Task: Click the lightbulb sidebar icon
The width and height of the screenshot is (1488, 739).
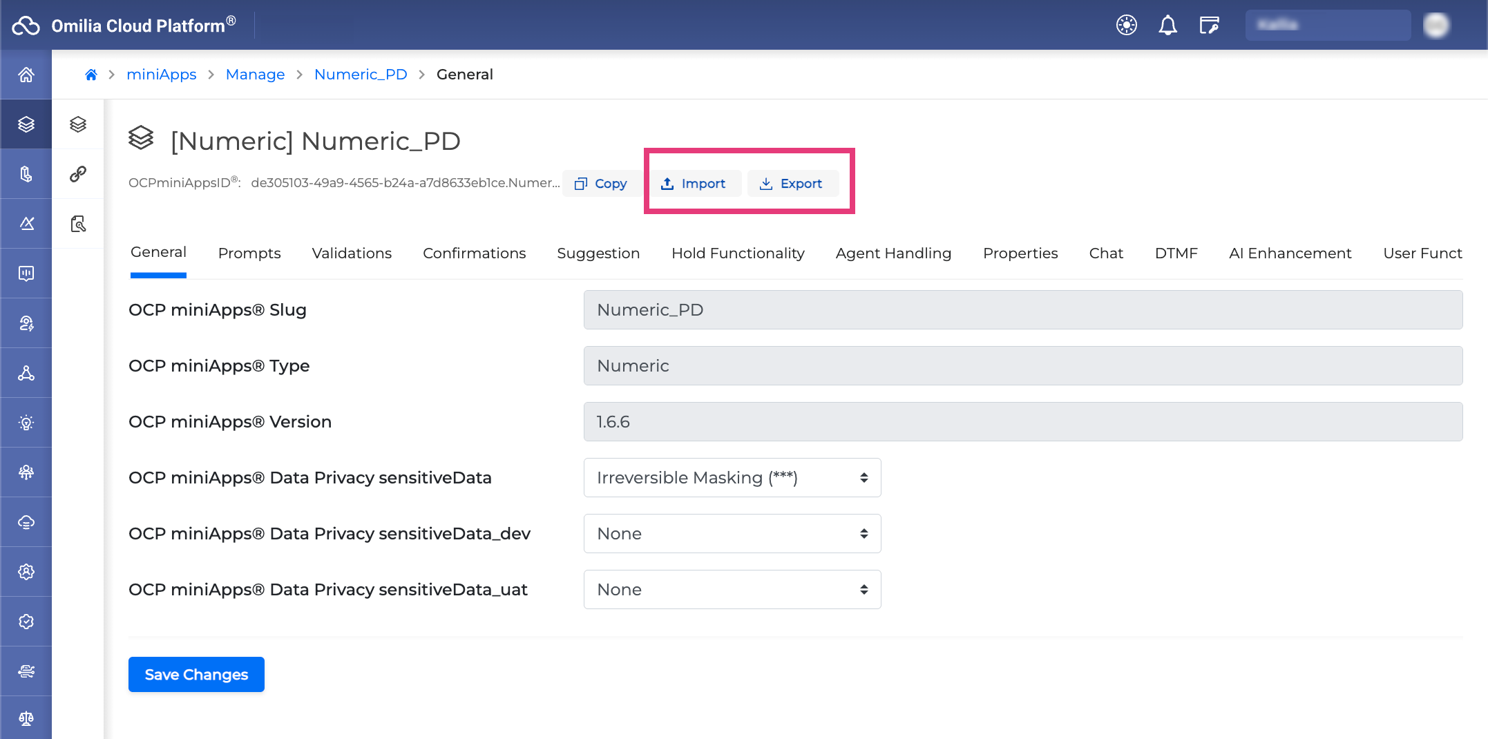Action: coord(26,423)
